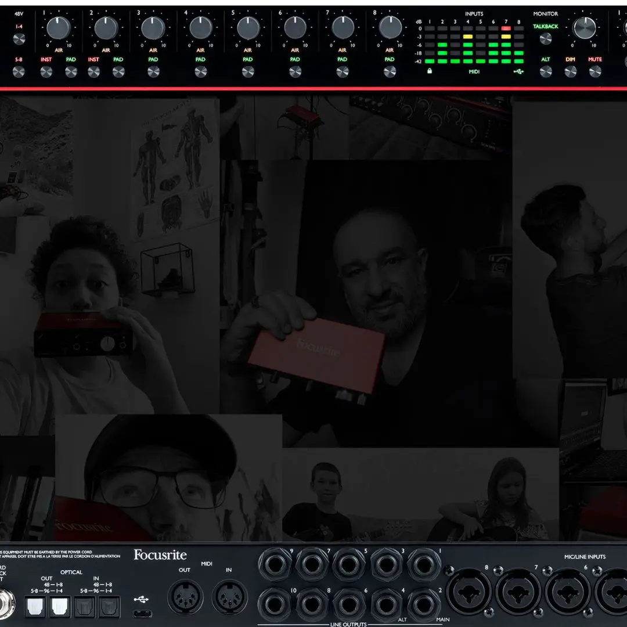Click the MIDI OUT connector
Viewport: 627px width, 627px height.
186,597
